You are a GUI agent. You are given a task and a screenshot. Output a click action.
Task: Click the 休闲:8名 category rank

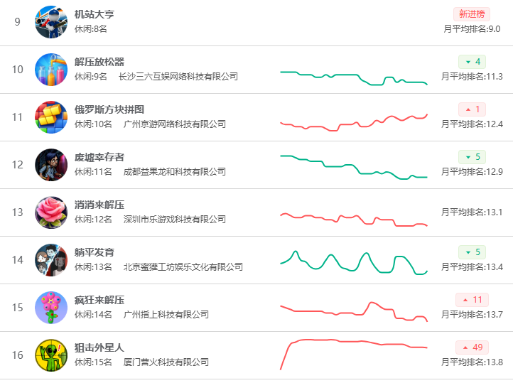pyautogui.click(x=91, y=29)
